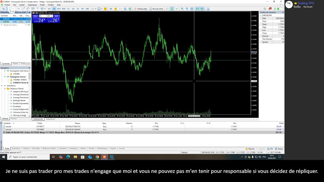Select the M1 timeframe button
This screenshot has height=182, width=324.
(49, 9)
